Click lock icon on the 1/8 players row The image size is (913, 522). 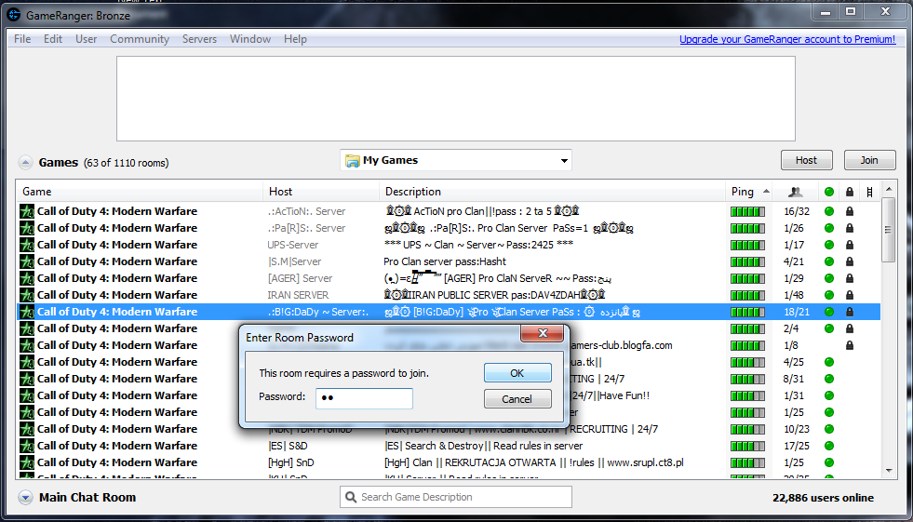850,345
